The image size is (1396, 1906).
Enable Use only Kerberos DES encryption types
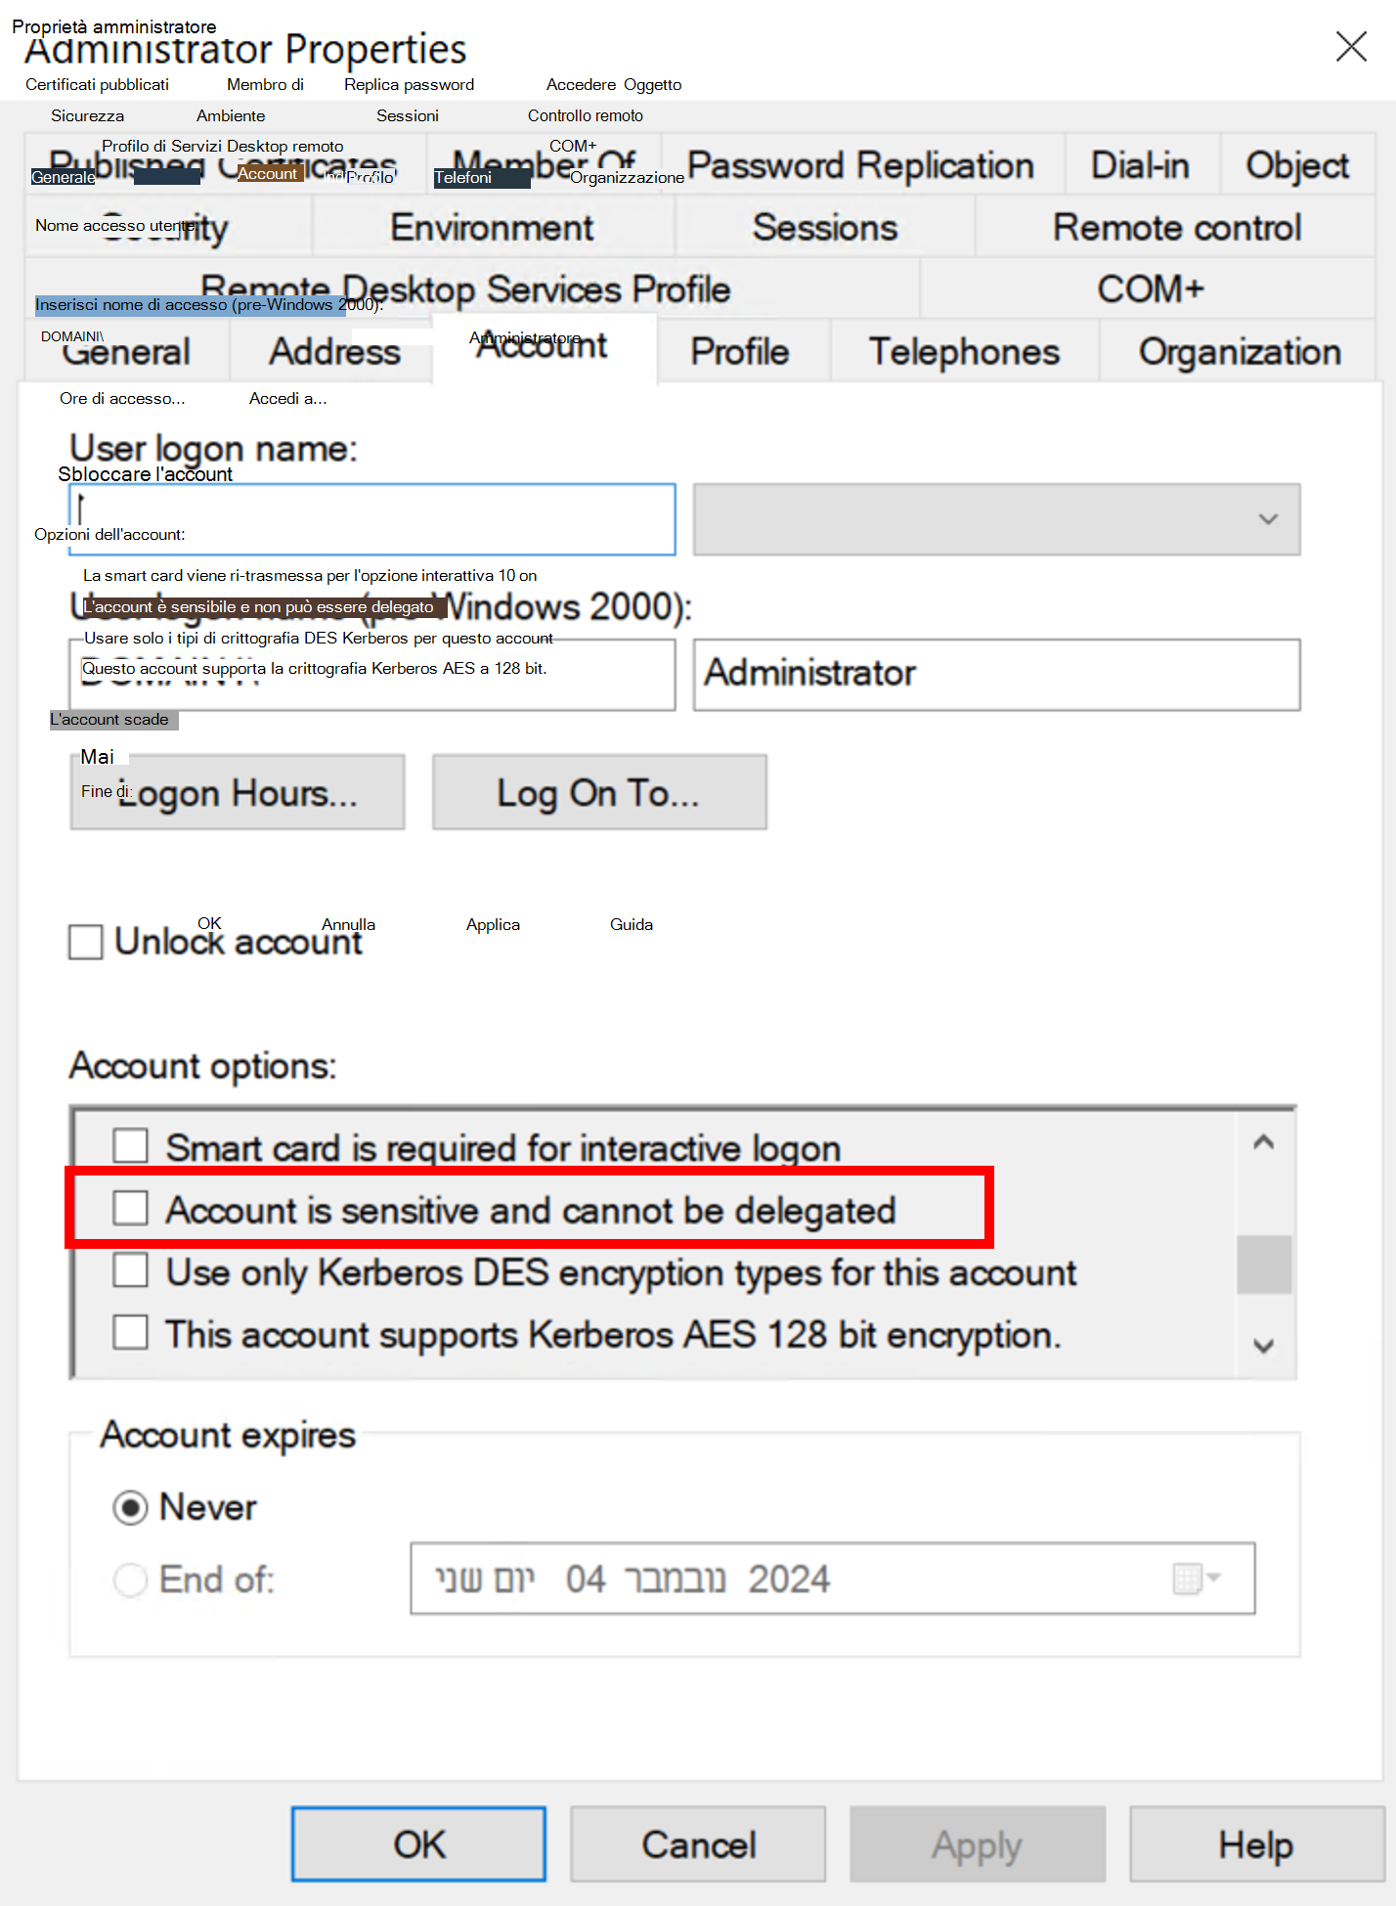130,1270
